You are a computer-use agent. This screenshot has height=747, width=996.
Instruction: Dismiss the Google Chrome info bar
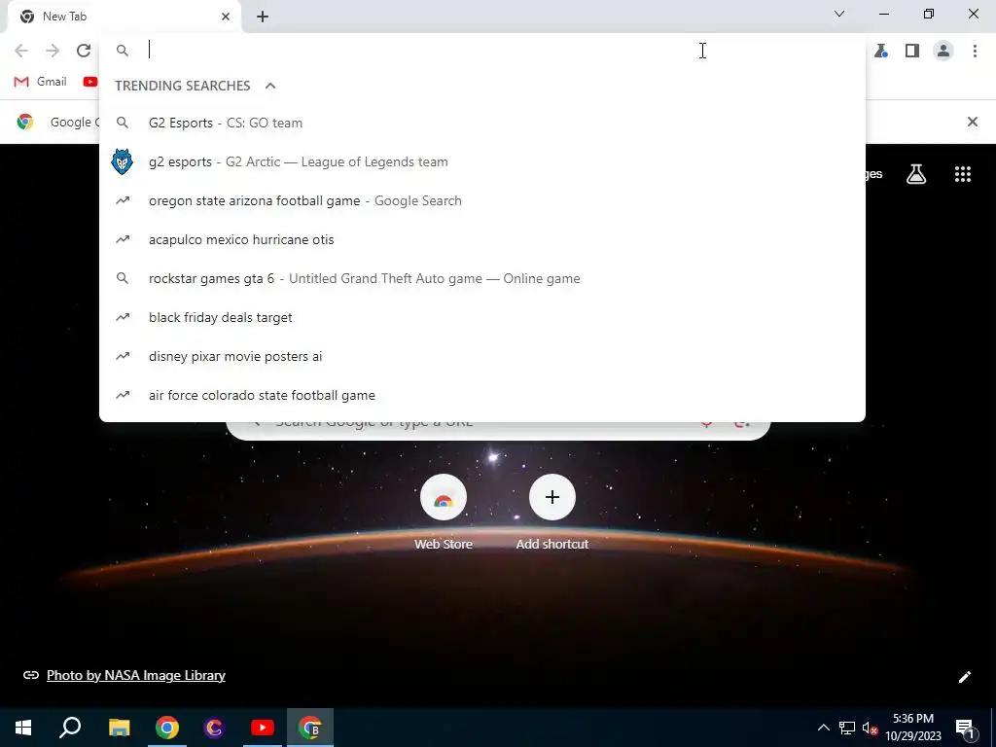[973, 122]
